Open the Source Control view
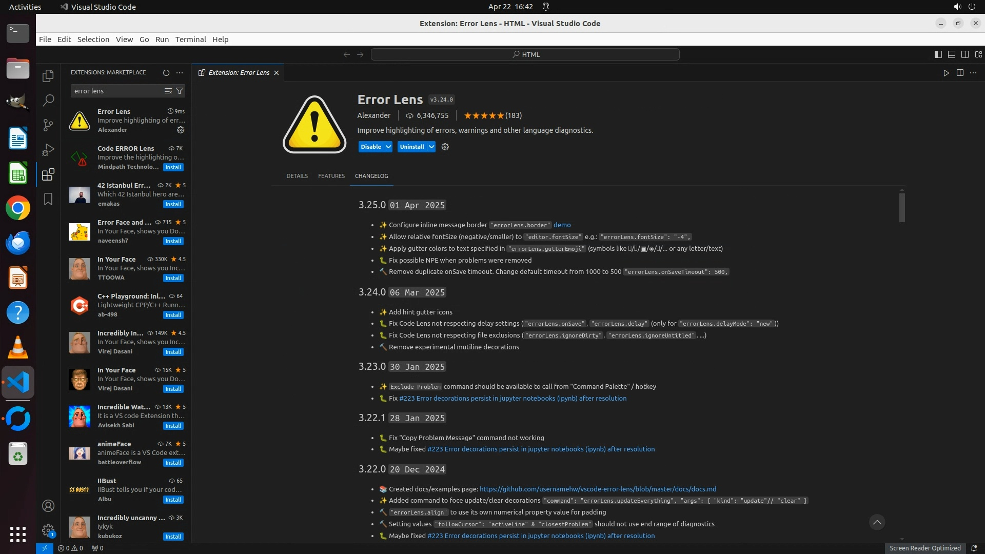 coord(48,125)
